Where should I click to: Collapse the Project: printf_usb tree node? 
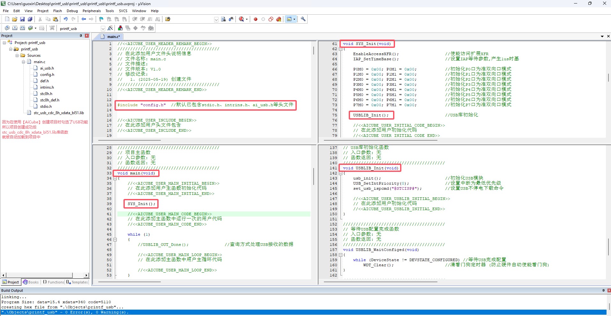(x=4, y=43)
